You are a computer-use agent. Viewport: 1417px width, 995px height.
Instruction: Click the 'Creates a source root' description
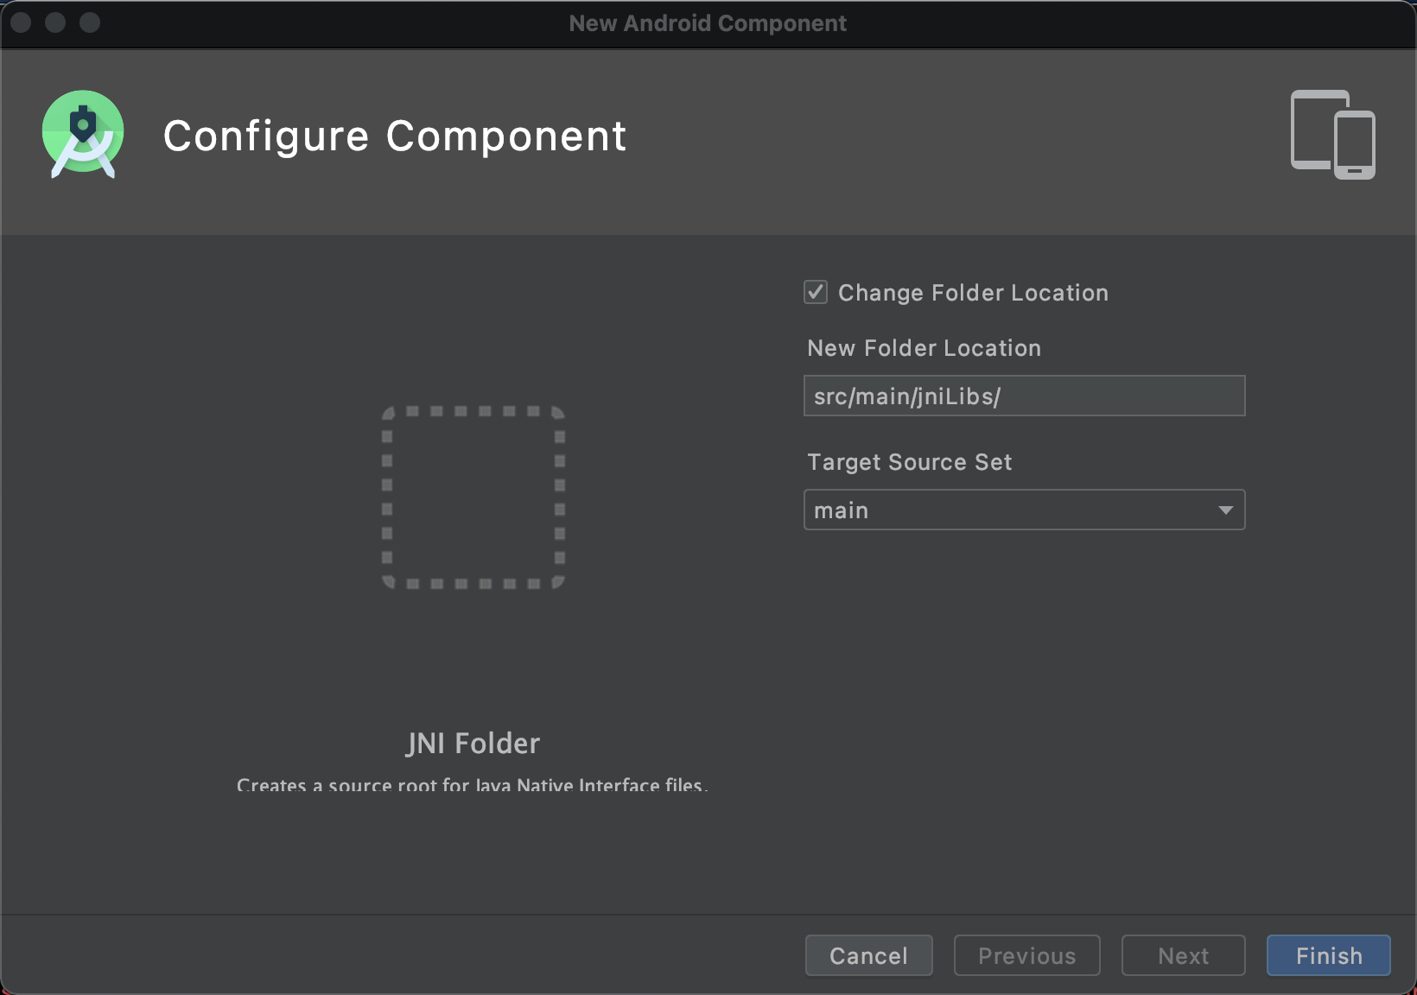(472, 784)
